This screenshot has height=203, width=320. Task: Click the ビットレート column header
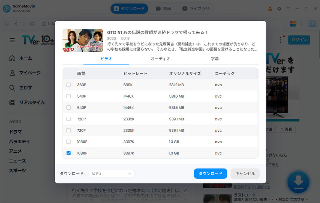point(135,73)
